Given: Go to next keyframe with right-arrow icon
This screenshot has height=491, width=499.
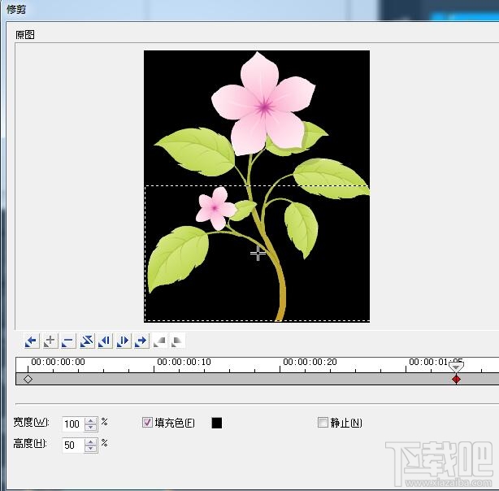Looking at the screenshot, I should 141,341.
